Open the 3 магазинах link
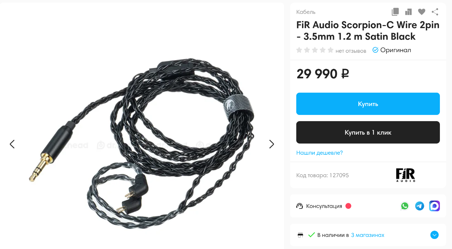This screenshot has height=249, width=452. point(368,235)
